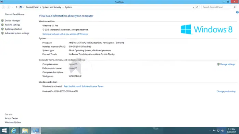
Task: Restore down the System window
Action: click(228, 2)
